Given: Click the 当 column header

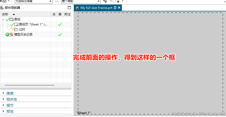Looking at the screenshot, I should pos(54,14).
